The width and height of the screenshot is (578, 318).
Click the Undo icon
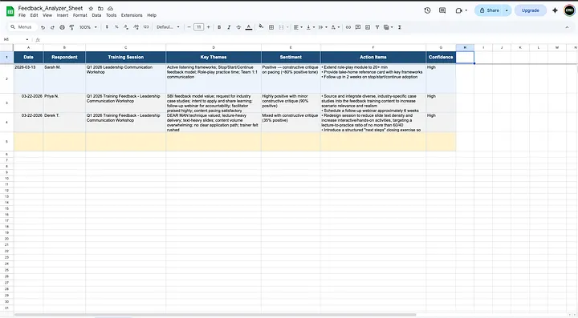pyautogui.click(x=43, y=27)
